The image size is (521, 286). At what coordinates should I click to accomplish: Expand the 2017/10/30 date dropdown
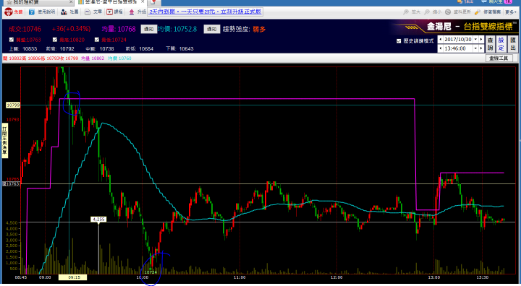coord(476,39)
